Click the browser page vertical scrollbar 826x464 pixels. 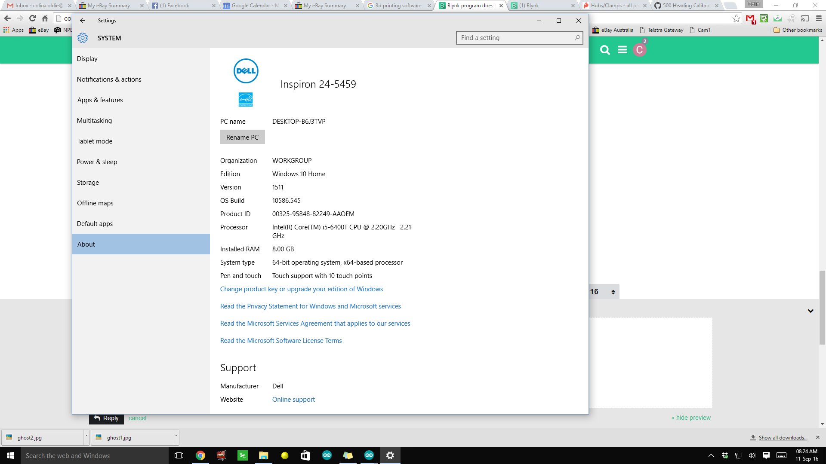(x=822, y=307)
